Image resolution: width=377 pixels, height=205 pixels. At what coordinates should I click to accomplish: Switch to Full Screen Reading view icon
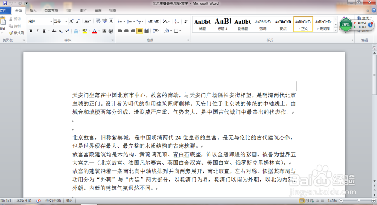(307, 201)
